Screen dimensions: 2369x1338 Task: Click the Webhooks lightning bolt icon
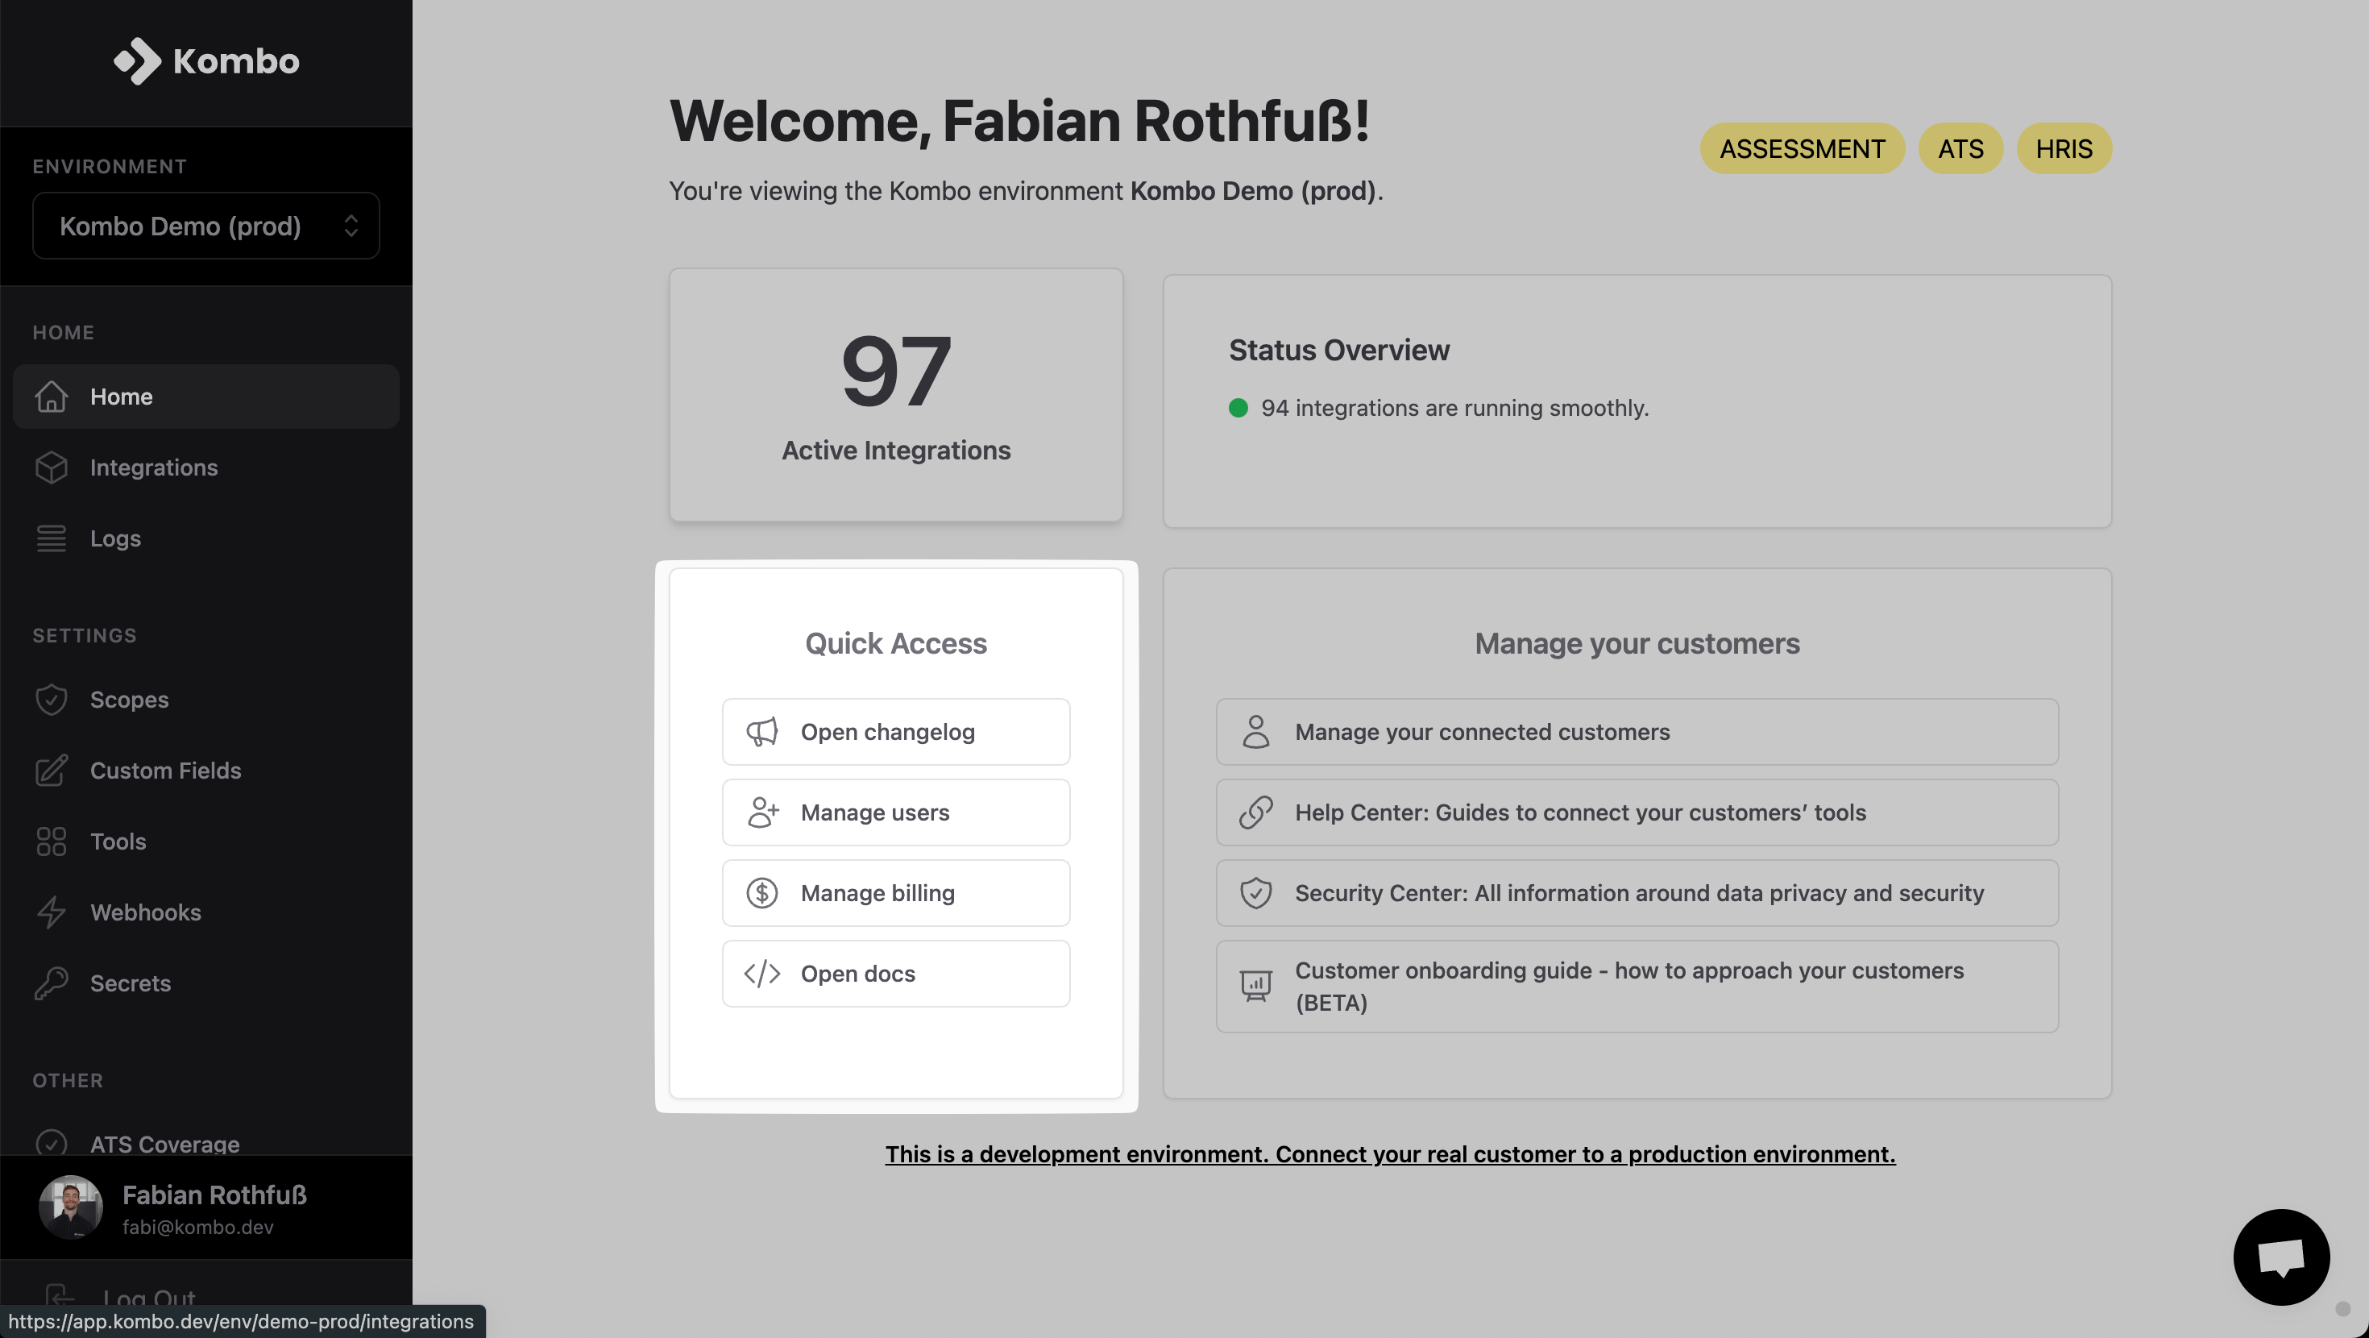pos(52,912)
